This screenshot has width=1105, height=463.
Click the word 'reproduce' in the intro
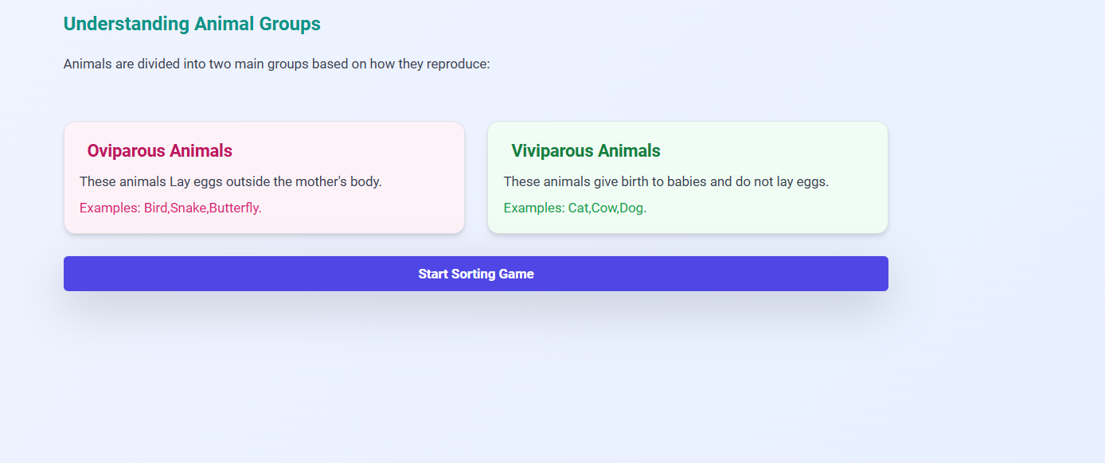tap(458, 64)
